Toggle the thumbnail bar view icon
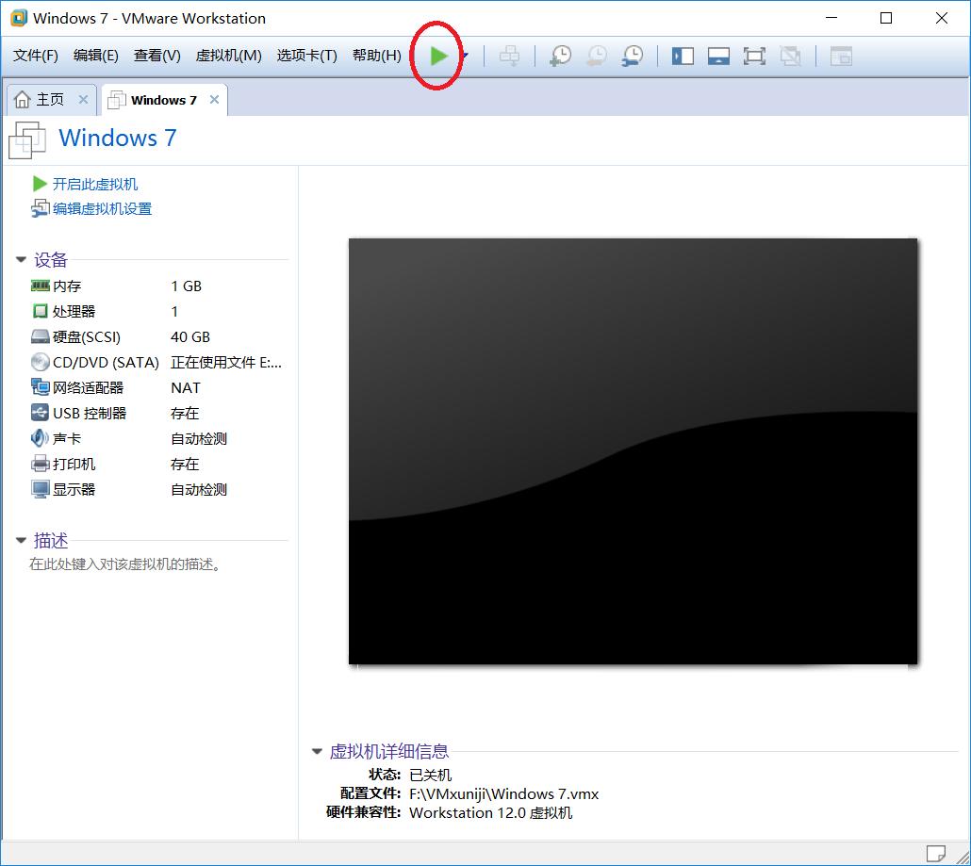This screenshot has height=866, width=971. pyautogui.click(x=718, y=57)
